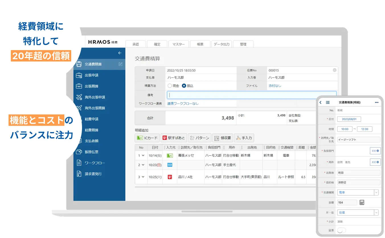Switch to the 確定 tab
This screenshot has width=385, height=238.
coord(157,44)
